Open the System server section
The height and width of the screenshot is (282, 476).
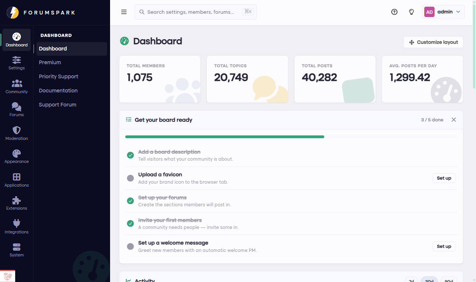[x=17, y=250]
